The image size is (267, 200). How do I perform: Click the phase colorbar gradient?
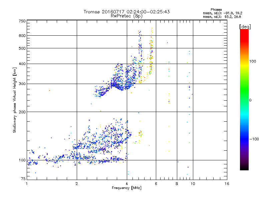(x=244, y=99)
